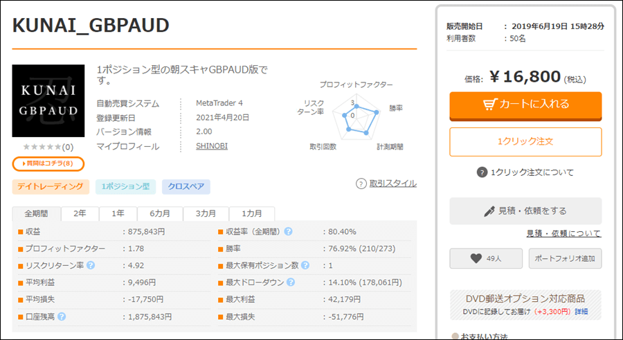
Task: Open the 質問はコチラ(8) button
Action: (48, 163)
